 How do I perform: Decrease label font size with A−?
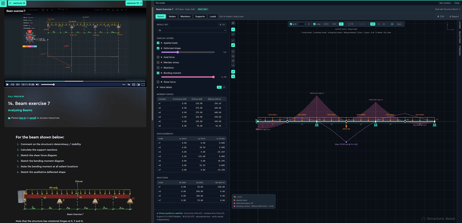379,24
